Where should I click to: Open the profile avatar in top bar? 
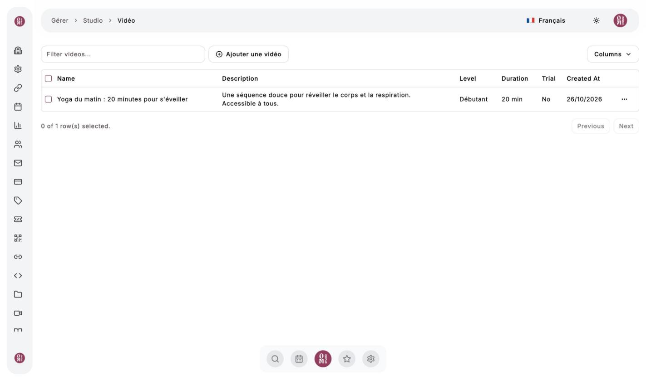(620, 20)
